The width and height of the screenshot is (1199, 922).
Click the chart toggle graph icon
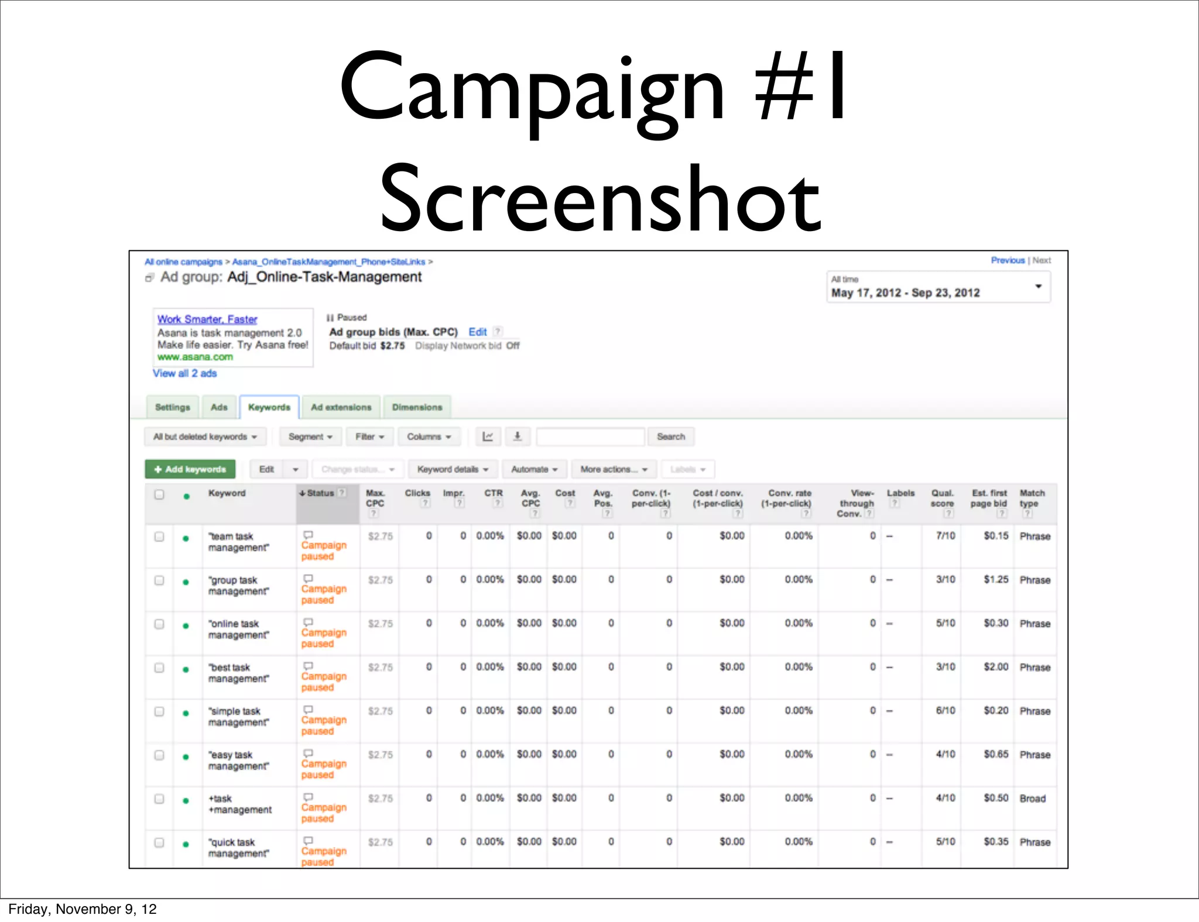488,436
